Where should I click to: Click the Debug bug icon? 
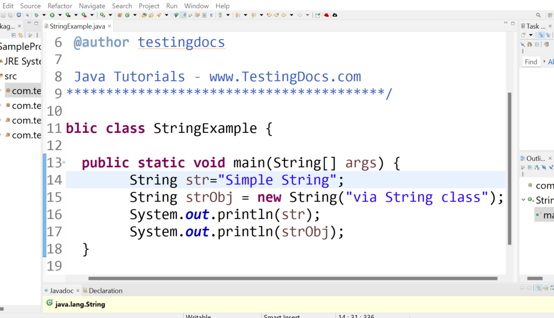(x=36, y=15)
